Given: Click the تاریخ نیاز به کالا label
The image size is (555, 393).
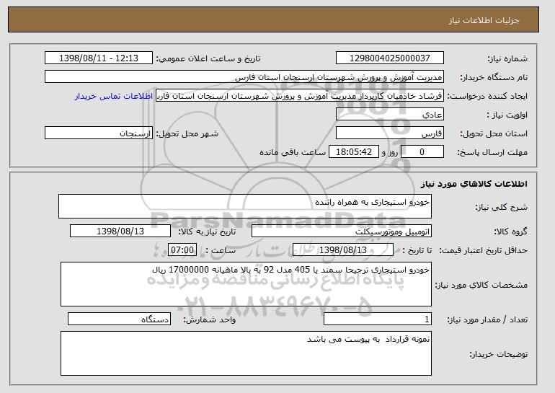Looking at the screenshot, I should tap(207, 231).
